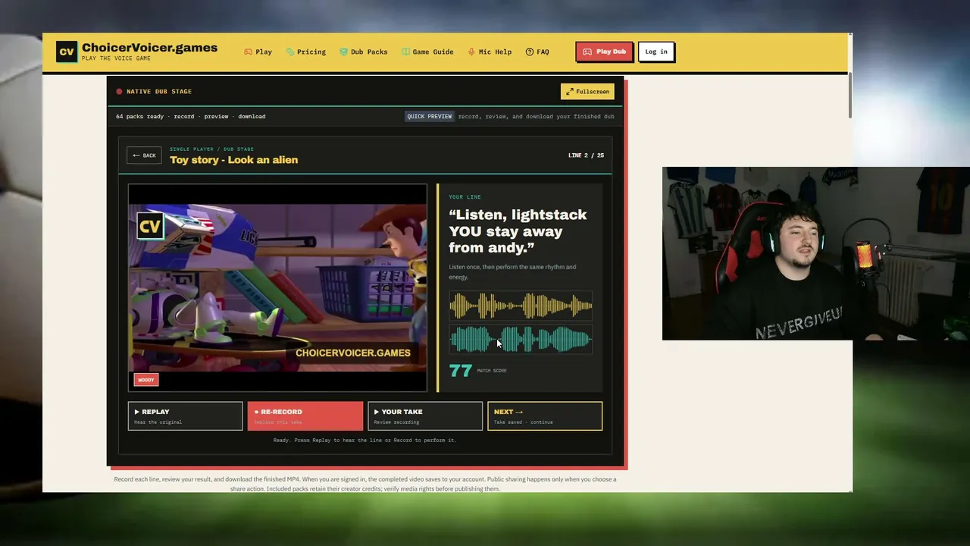Click the streamer webcam overlay

(x=816, y=253)
